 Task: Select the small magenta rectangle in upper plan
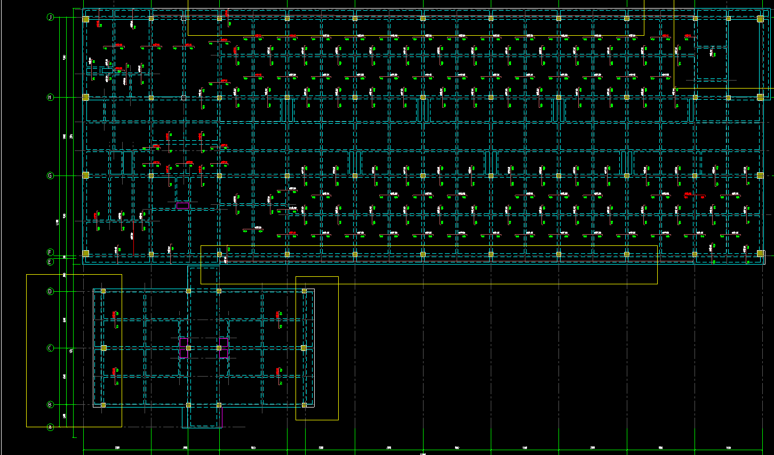click(183, 205)
